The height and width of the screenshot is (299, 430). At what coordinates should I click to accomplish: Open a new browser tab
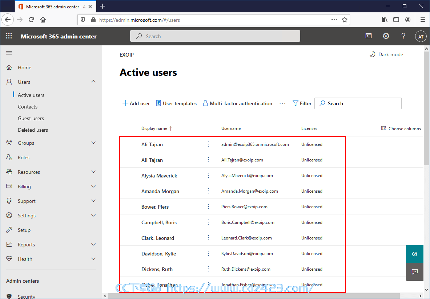103,6
